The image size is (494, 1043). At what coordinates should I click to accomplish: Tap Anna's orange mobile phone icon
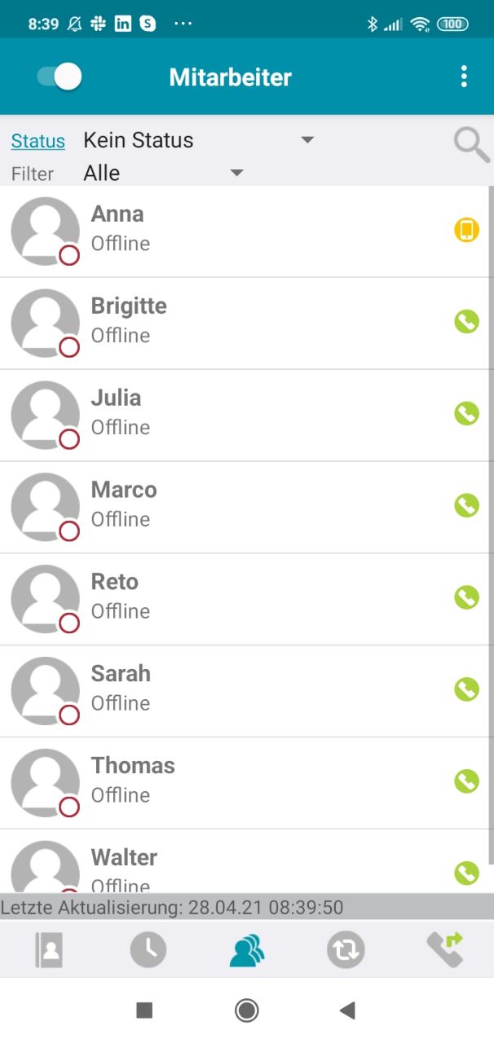466,231
